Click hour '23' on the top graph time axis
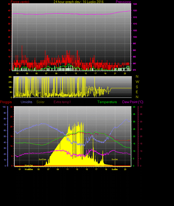This screenshot has height=206, width=174. 125,73
